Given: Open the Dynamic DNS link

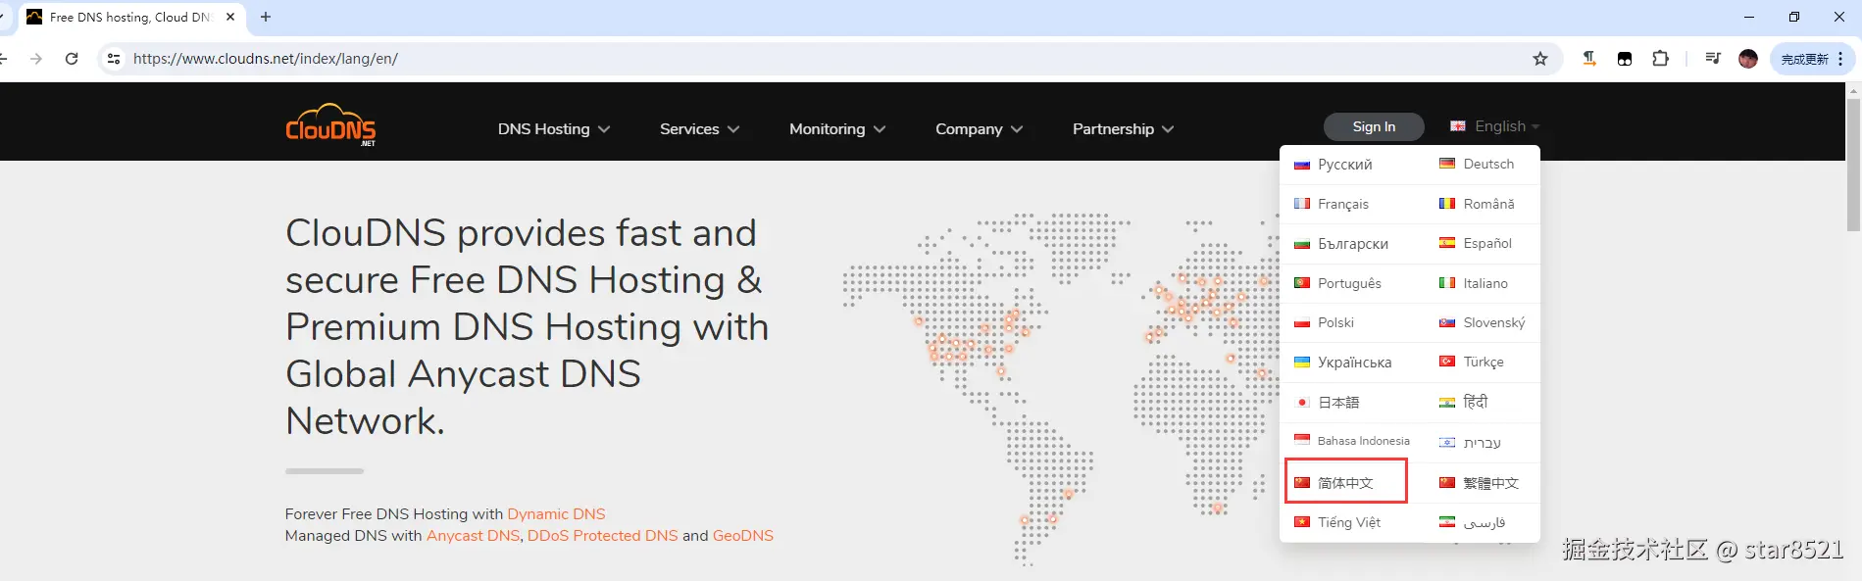Looking at the screenshot, I should (x=556, y=514).
